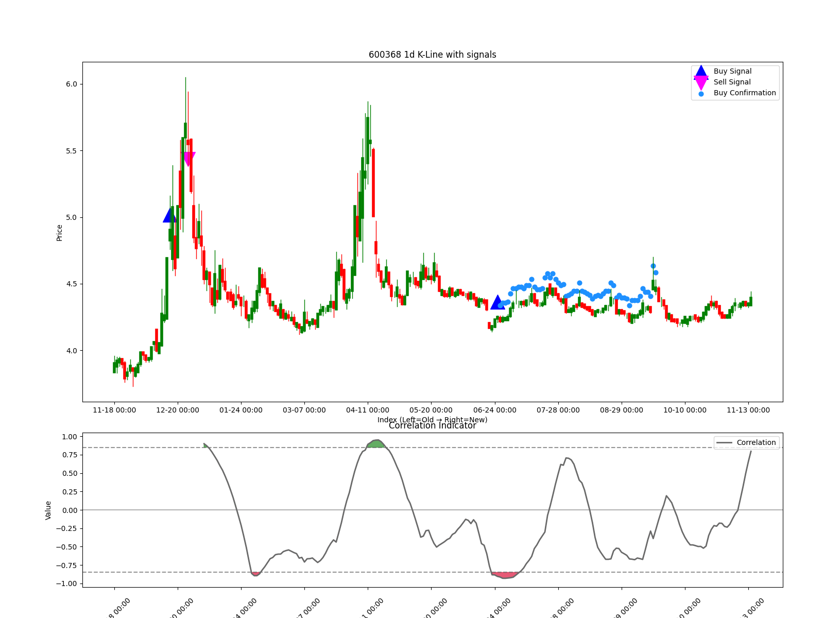Viewport: 824px width, 618px height.
Task: Click the '600368 1d K-Line with signals' title
Action: (432, 55)
